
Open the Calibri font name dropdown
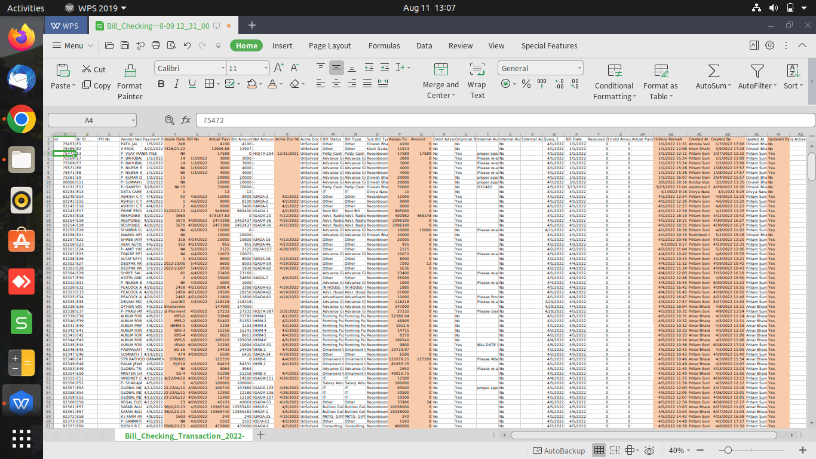[x=222, y=68]
